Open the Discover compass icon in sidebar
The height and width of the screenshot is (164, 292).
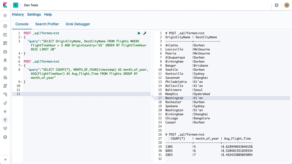click(5, 26)
